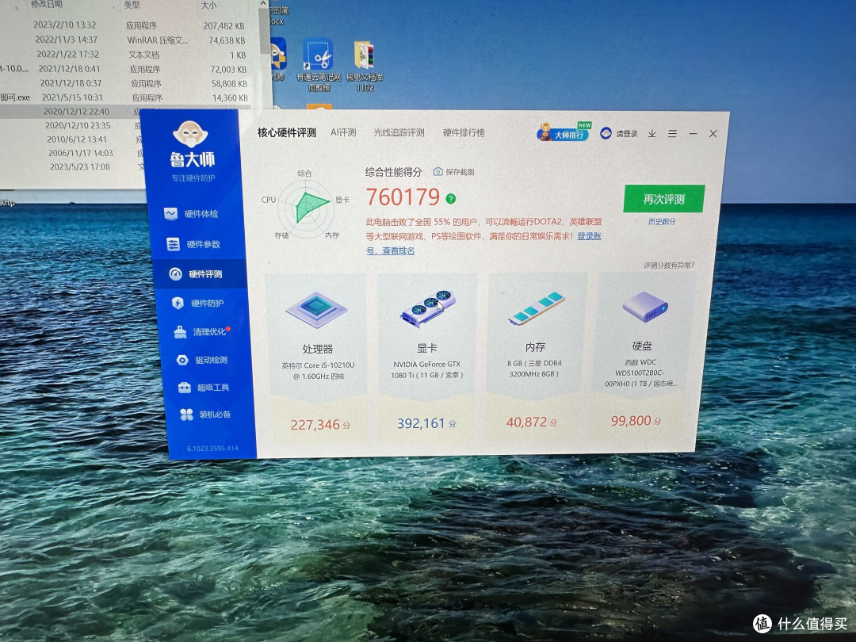856x642 pixels.
Task: Select the 文本文档 1 KB row in file explorer
Action: (x=131, y=54)
